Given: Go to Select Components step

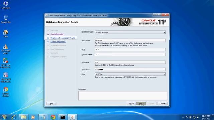Looking at the screenshot, I should click(x=58, y=42).
